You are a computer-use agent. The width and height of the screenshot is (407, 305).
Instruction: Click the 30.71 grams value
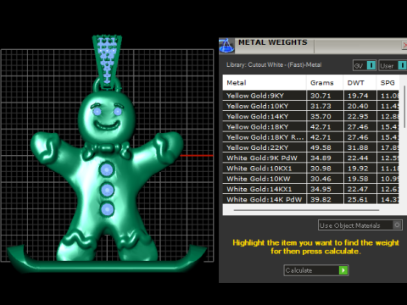point(321,96)
